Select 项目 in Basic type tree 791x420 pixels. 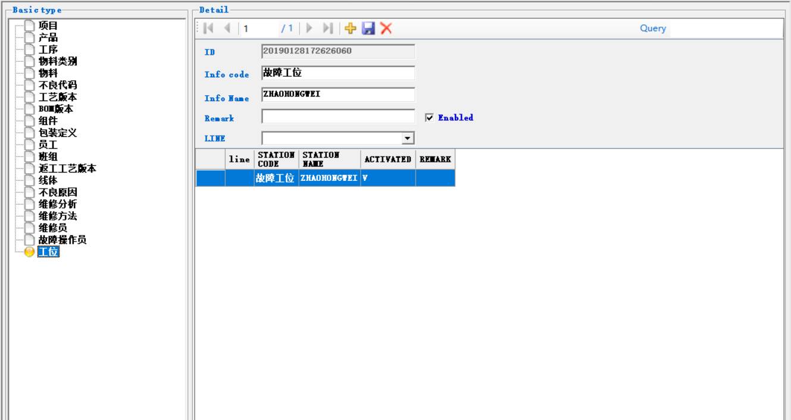[x=48, y=26]
